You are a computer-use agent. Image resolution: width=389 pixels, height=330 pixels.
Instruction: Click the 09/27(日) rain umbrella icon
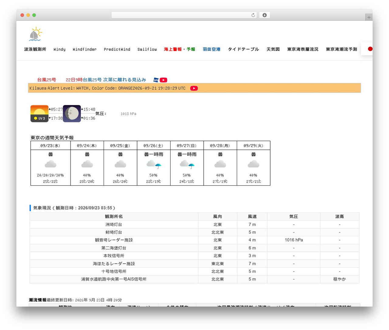187,164
